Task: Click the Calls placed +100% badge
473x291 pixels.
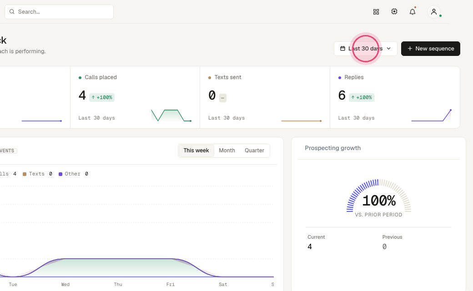Action: [102, 97]
